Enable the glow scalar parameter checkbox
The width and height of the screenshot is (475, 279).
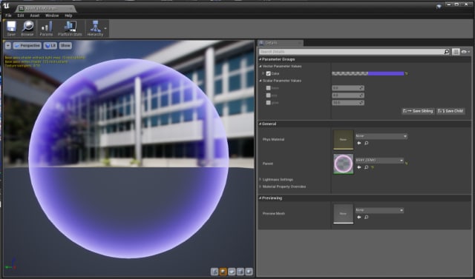tap(268, 103)
